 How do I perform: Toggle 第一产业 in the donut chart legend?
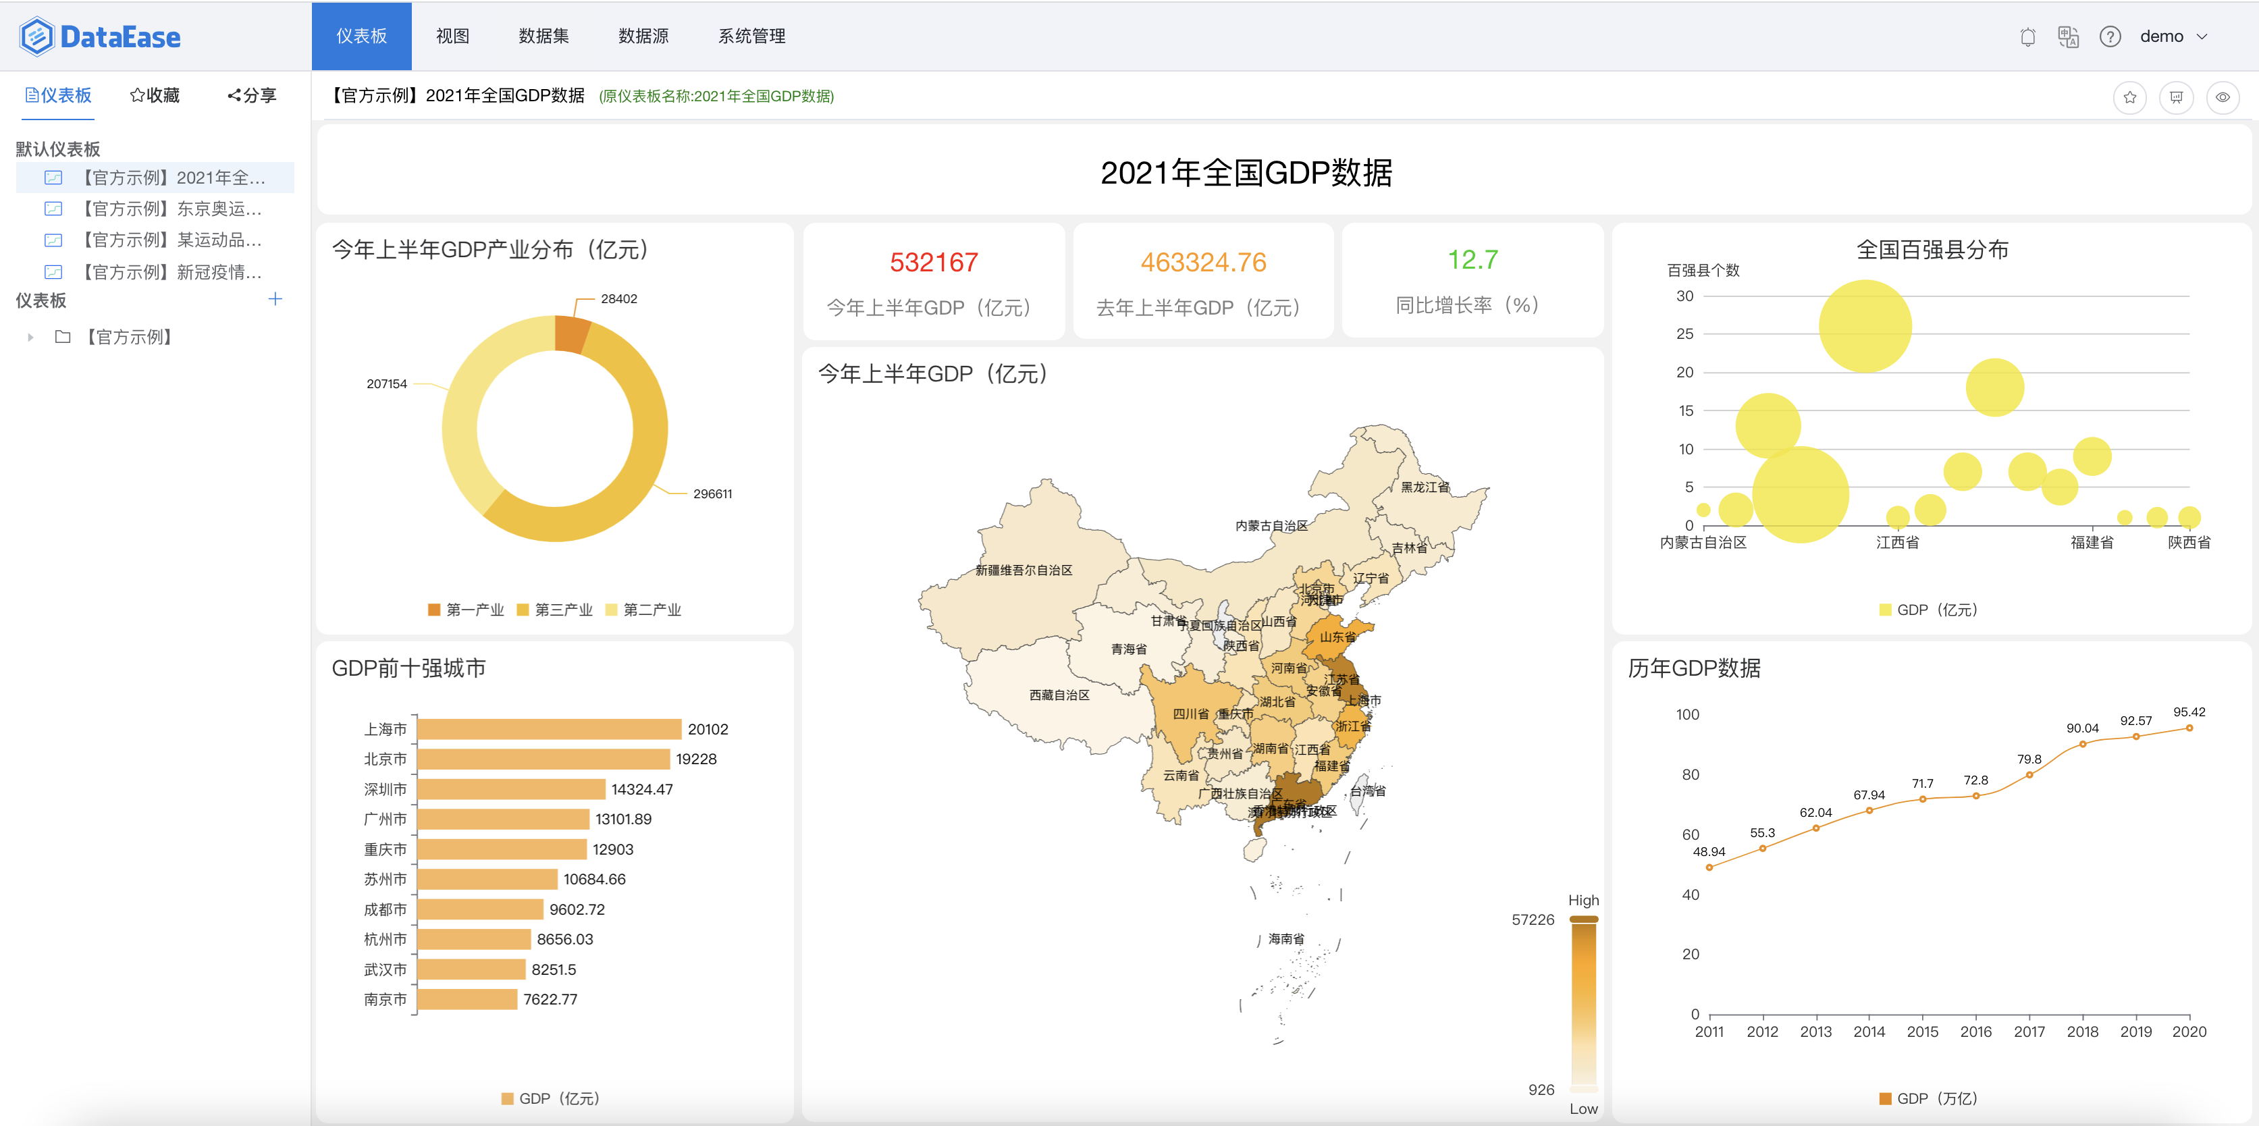point(466,610)
